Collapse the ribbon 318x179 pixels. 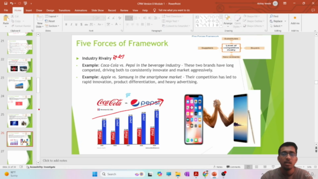click(x=315, y=31)
